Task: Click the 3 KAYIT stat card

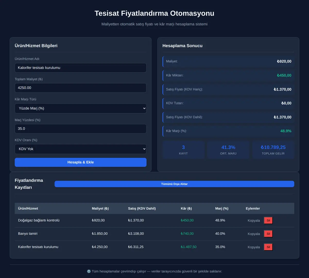Action: click(183, 150)
